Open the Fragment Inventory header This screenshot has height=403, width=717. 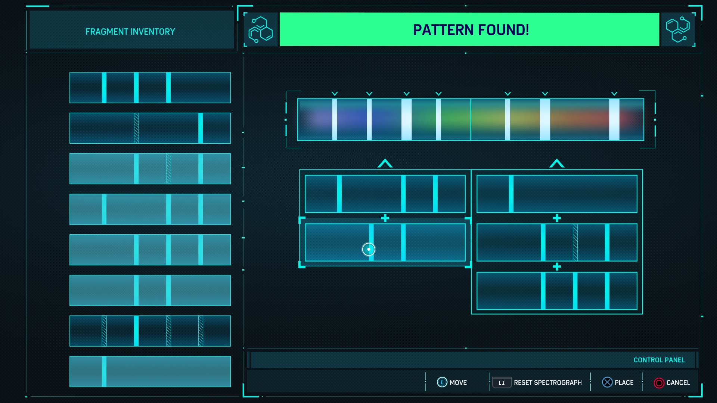point(131,31)
